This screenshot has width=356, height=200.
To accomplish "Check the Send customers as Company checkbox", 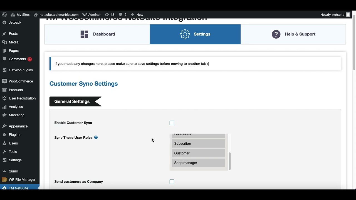I will coord(172,182).
